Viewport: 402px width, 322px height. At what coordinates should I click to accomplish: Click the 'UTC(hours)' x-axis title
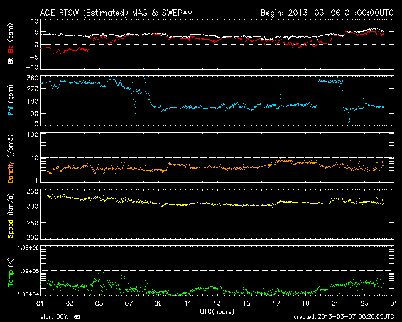[x=217, y=312]
